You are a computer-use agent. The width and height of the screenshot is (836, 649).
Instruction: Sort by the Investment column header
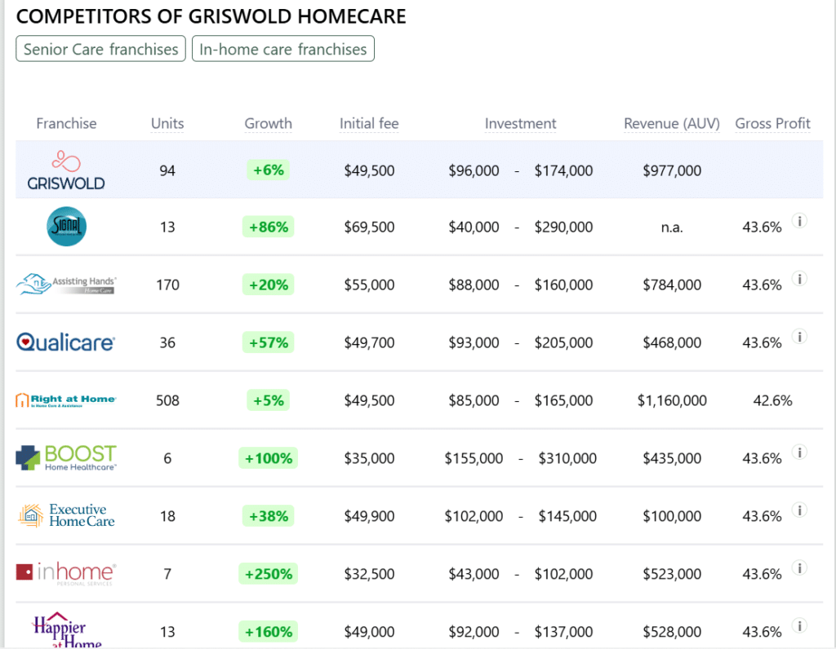(520, 123)
